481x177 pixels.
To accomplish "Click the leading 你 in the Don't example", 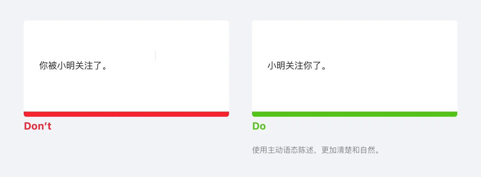I will pos(44,66).
